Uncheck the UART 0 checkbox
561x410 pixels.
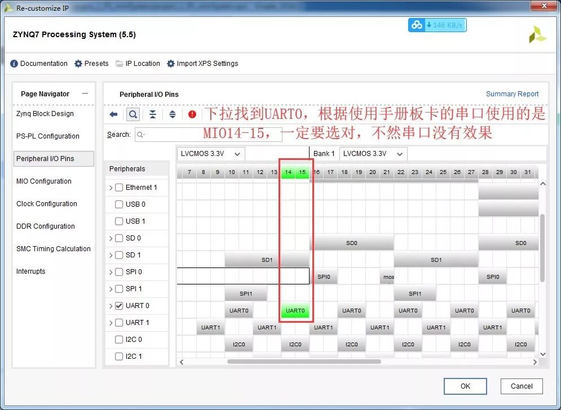click(x=119, y=306)
